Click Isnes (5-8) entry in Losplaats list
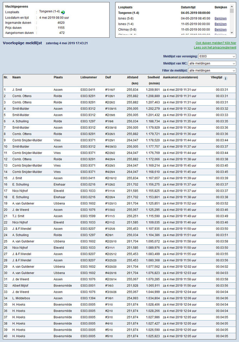Viewport: 239px width, 342px height. [x=126, y=19]
